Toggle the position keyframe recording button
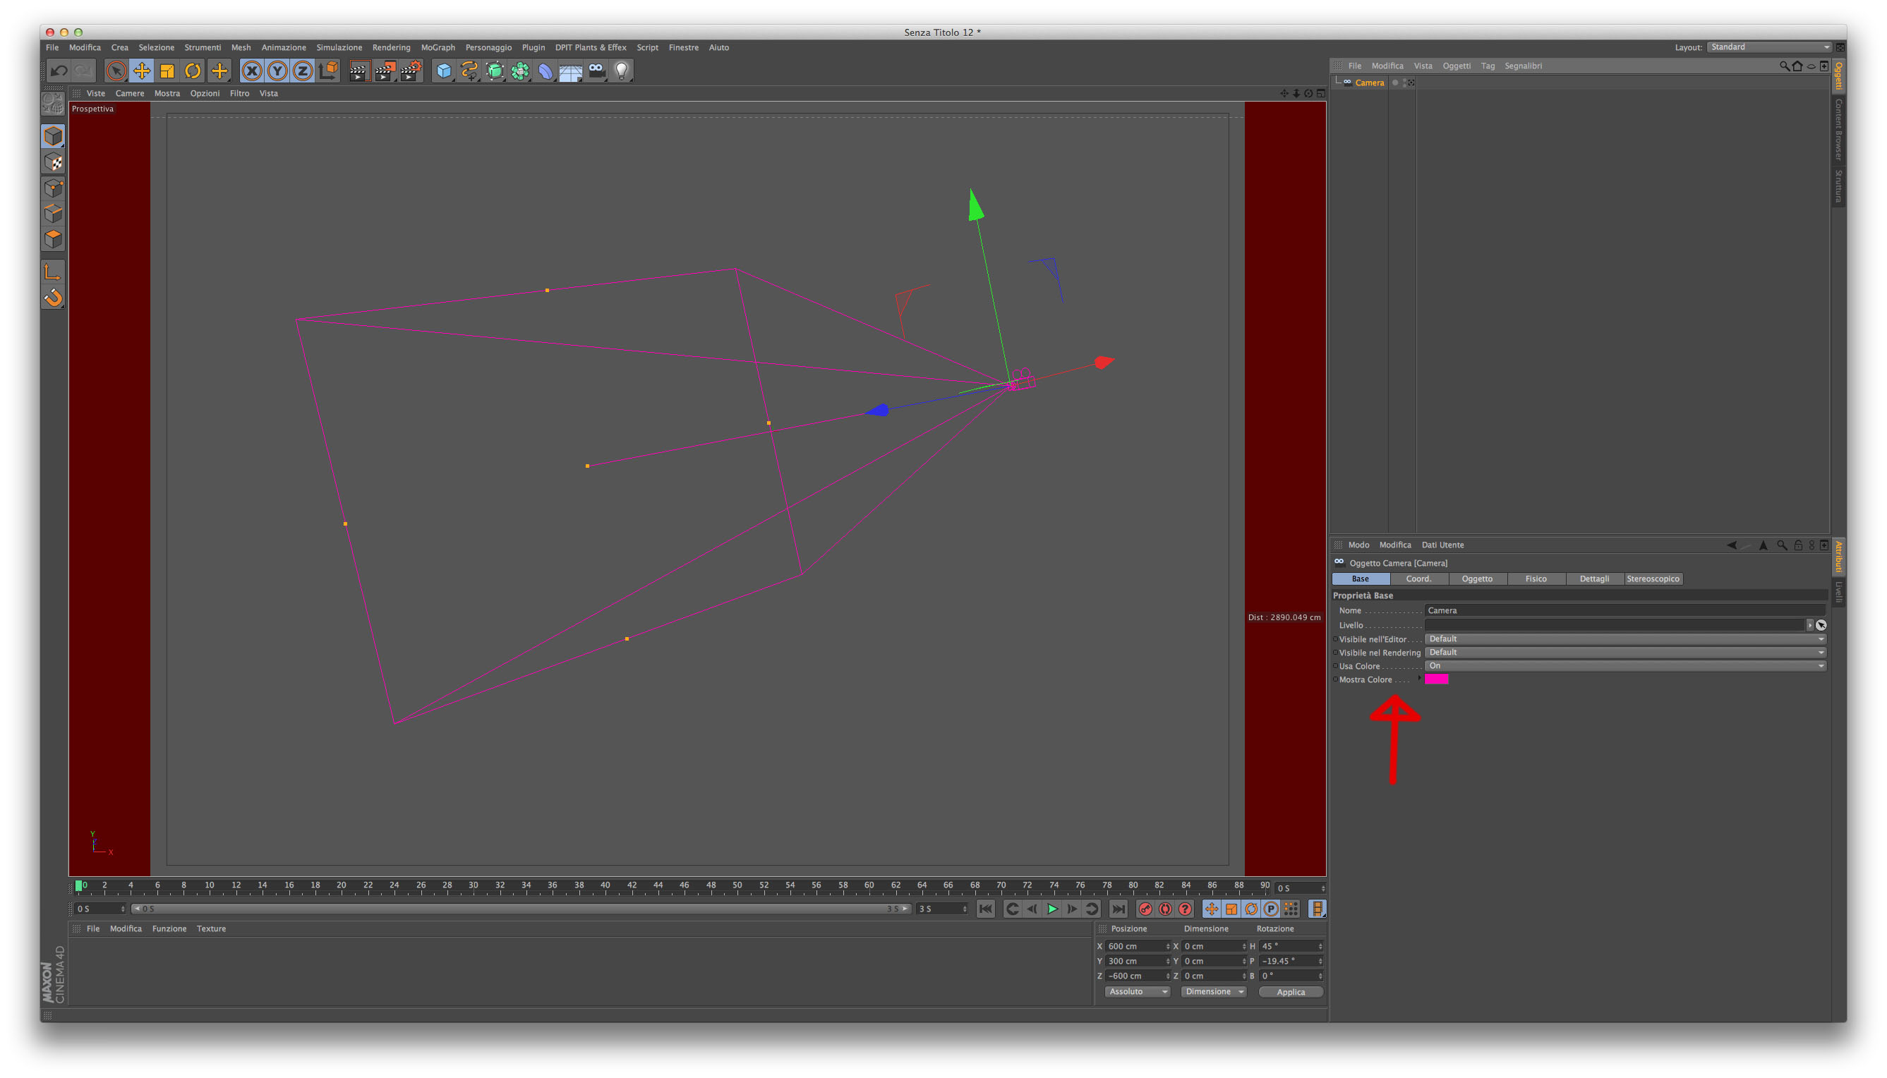The height and width of the screenshot is (1078, 1887). 1212,909
